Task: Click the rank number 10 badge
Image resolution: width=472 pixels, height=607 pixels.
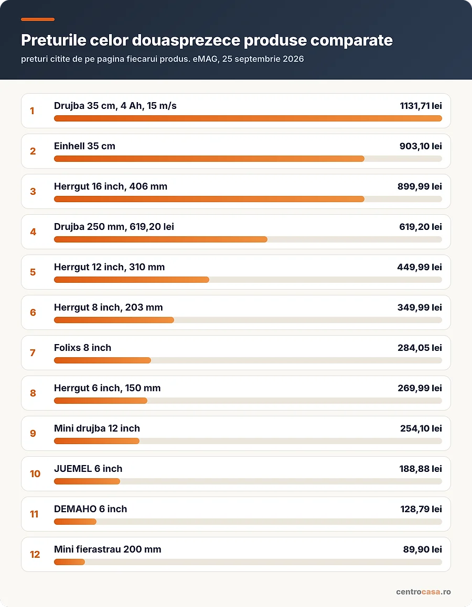Action: click(35, 474)
